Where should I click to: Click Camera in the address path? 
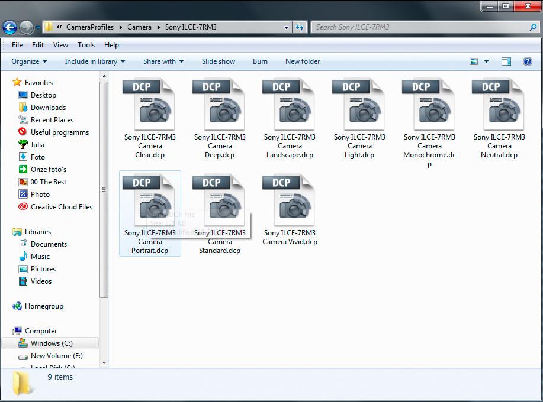(139, 27)
